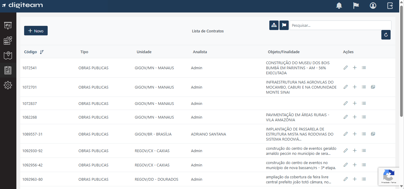Viewport: 404px width, 189px height.
Task: Refresh the contracts list
Action: coord(386,35)
